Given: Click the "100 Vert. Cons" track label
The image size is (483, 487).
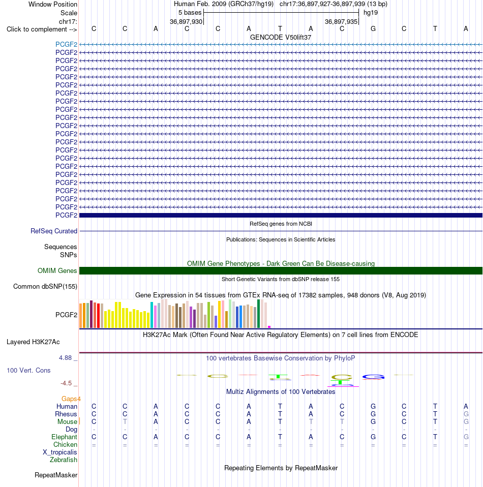Looking at the screenshot, I should coord(28,370).
